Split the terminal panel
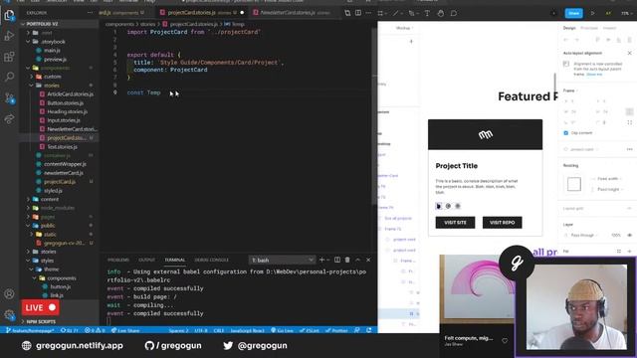 click(337, 260)
